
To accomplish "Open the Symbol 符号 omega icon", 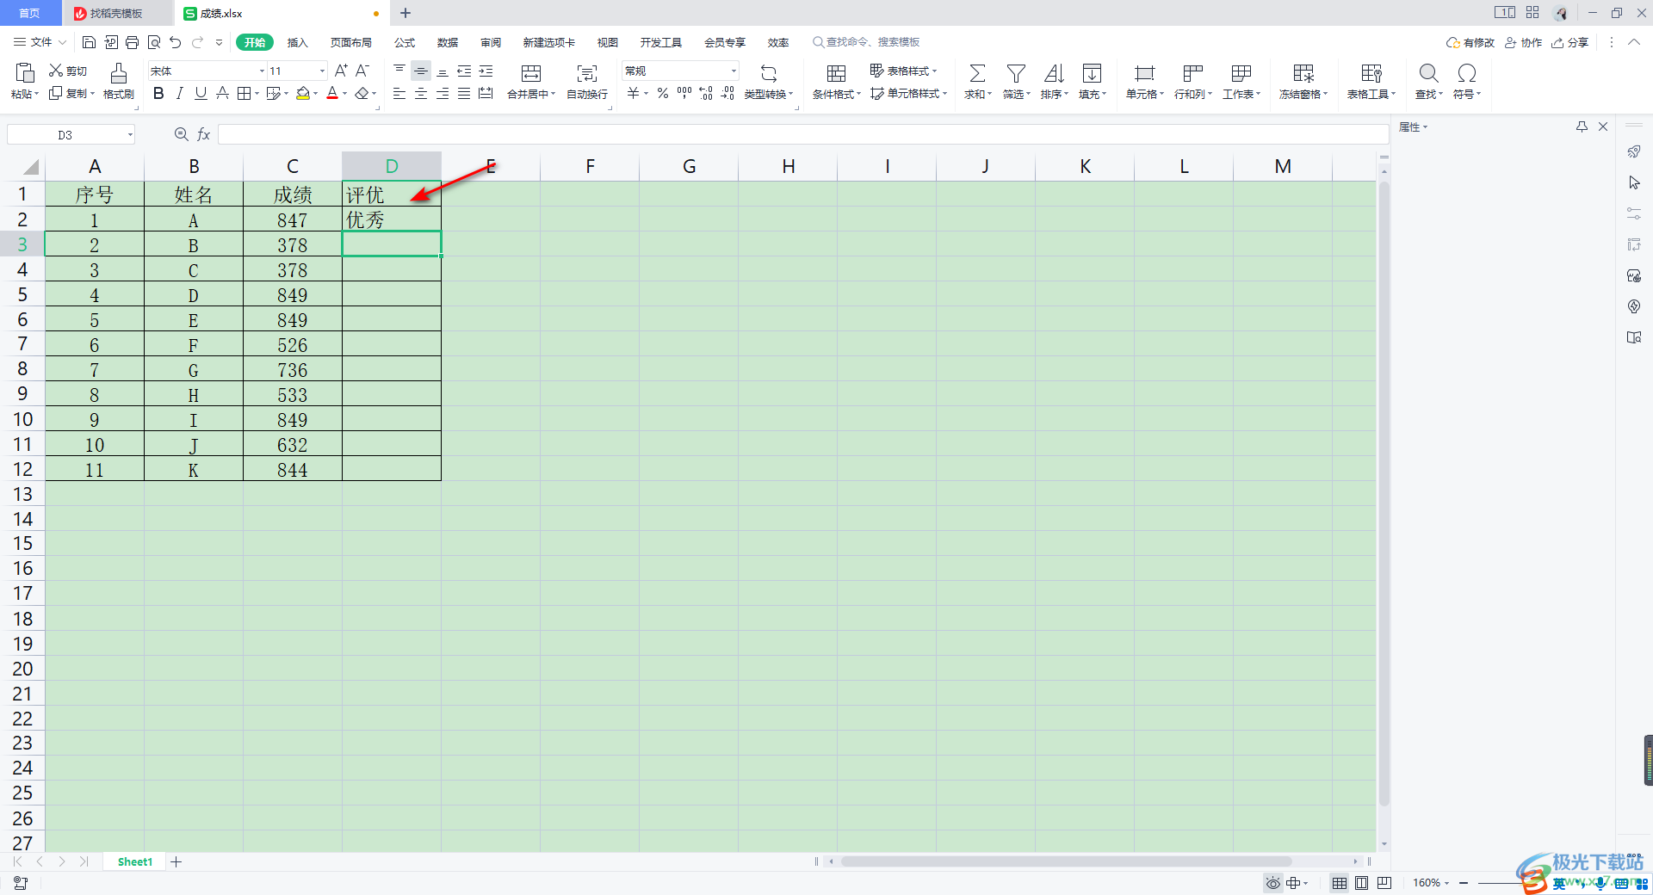I will tap(1467, 73).
